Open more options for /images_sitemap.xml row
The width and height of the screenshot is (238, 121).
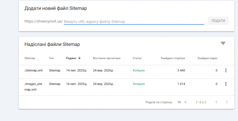click(x=226, y=84)
